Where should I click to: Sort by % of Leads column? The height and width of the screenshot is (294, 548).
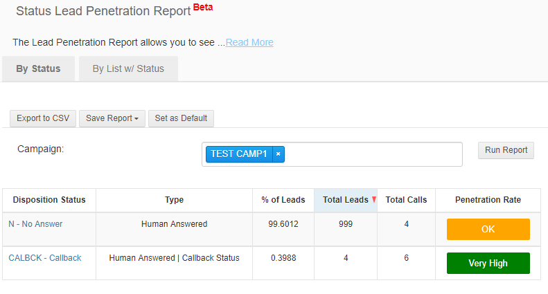click(283, 200)
